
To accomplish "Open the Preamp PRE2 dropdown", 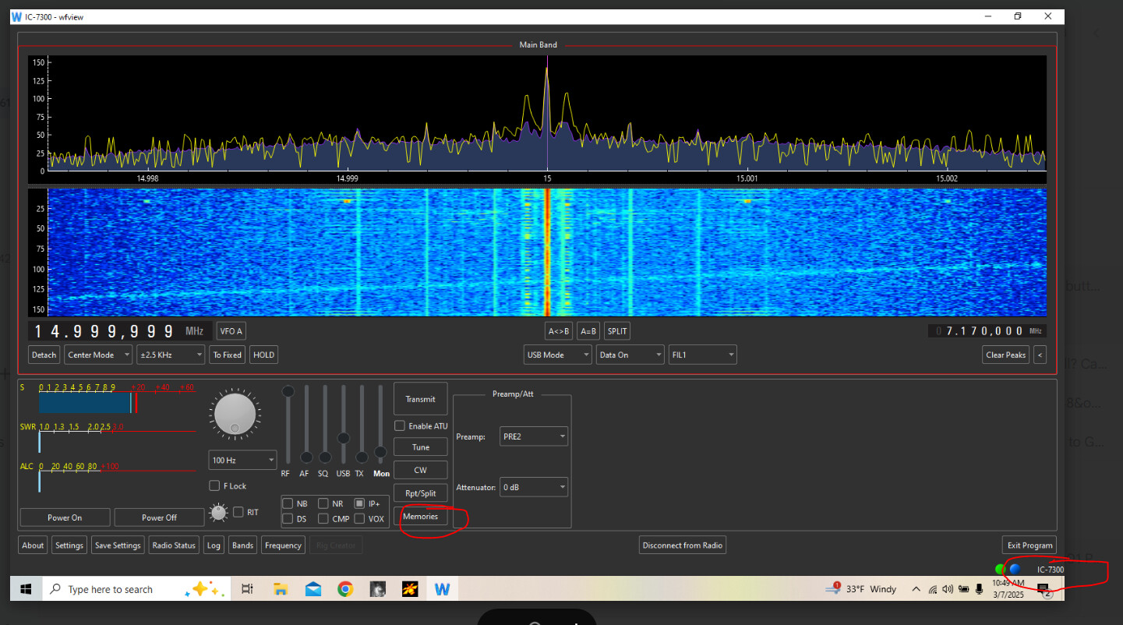I will click(x=534, y=436).
